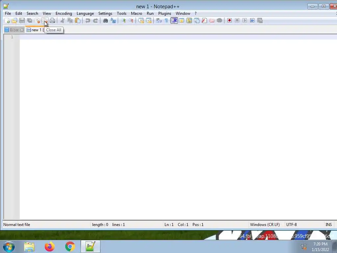Open the Macro menu
This screenshot has height=253, width=337.
137,13
